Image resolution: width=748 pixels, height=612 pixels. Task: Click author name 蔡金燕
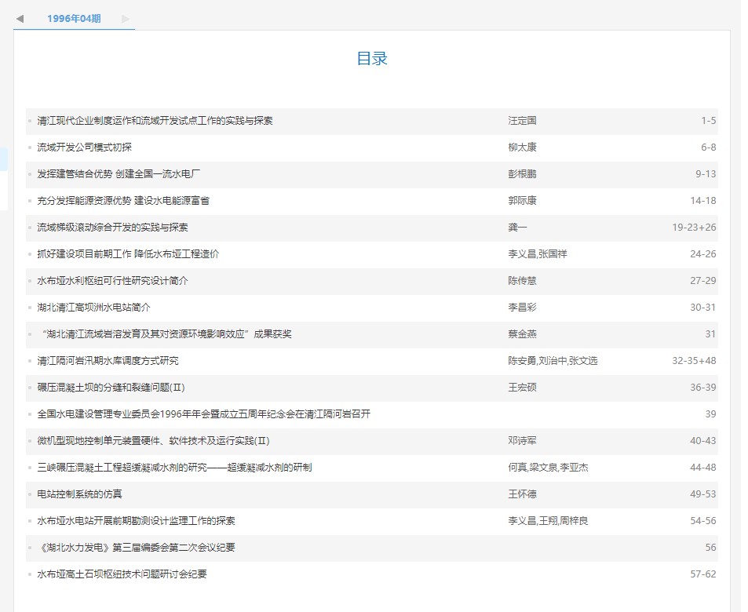click(523, 334)
